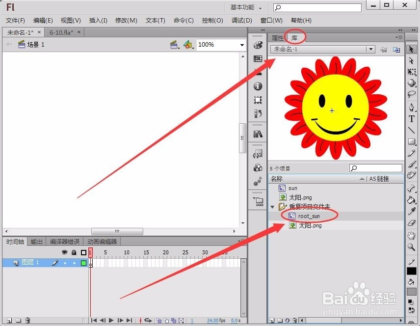Collapse the 重复项目文件夹 folder
This screenshot has width=420, height=326.
tap(273, 207)
